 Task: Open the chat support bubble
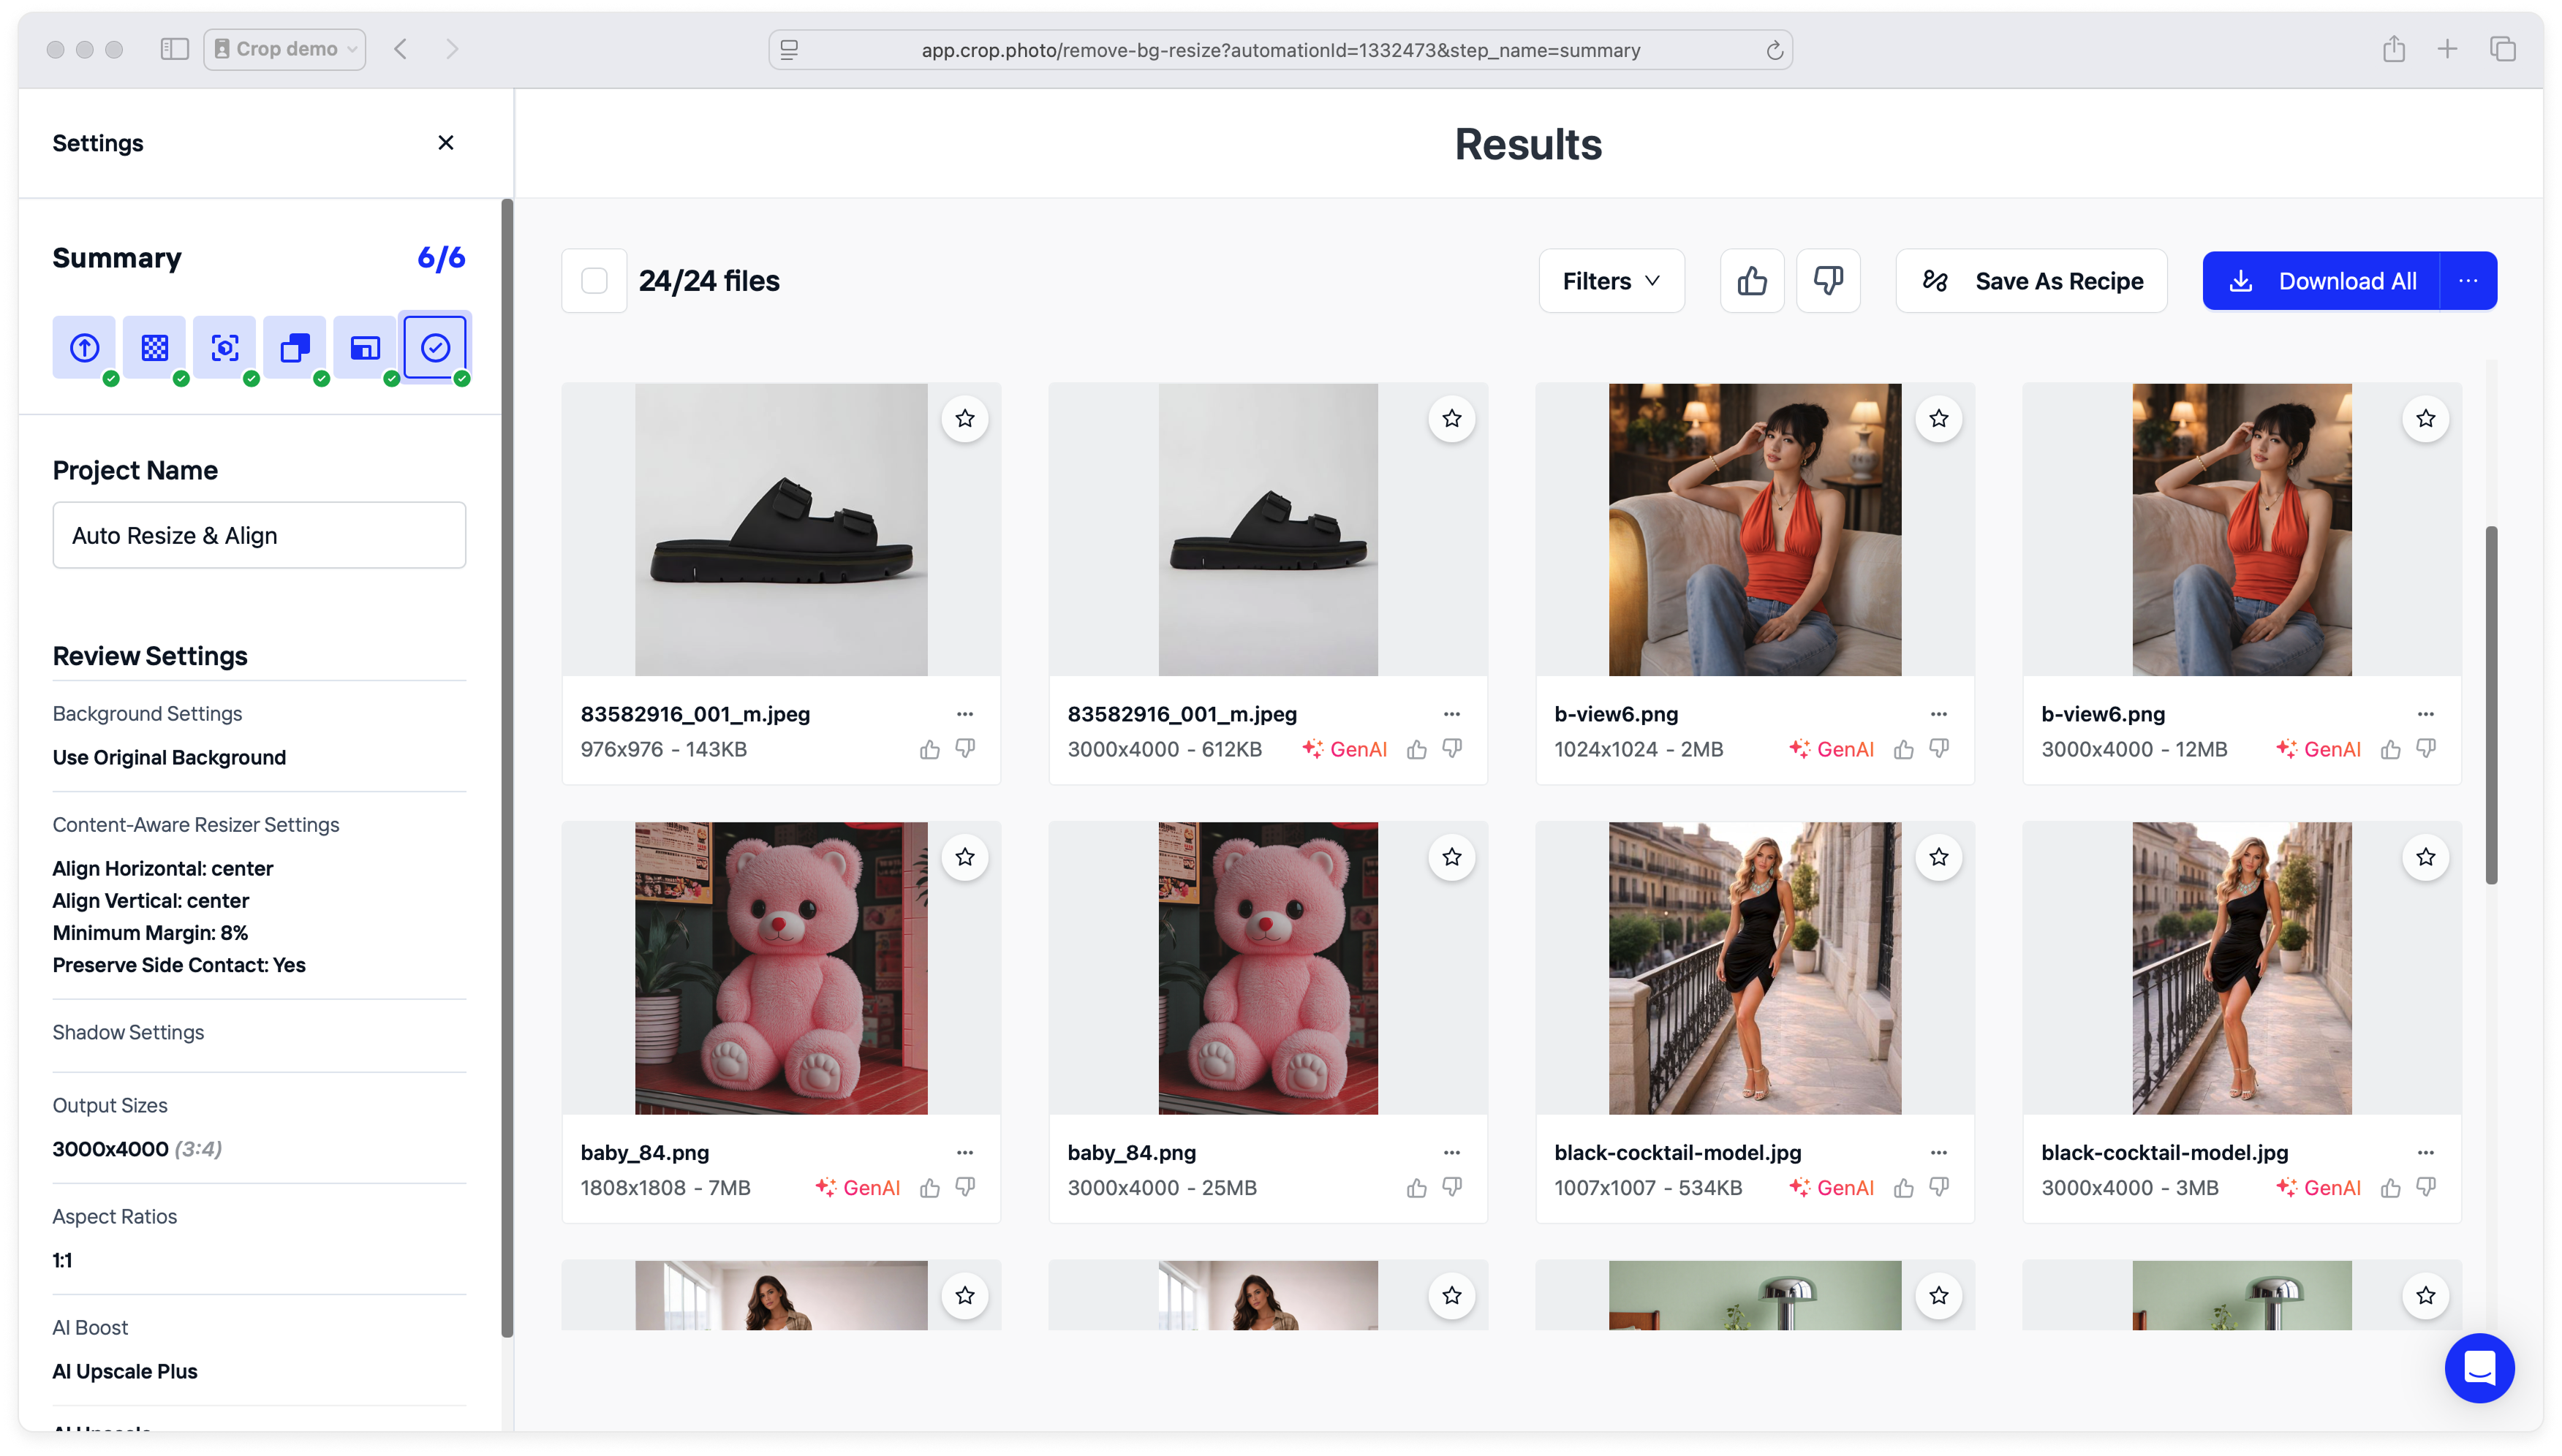pos(2479,1367)
